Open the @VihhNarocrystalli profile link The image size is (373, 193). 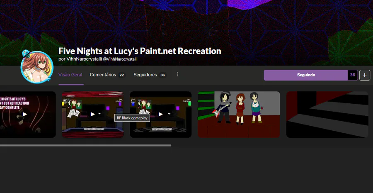[x=120, y=59]
